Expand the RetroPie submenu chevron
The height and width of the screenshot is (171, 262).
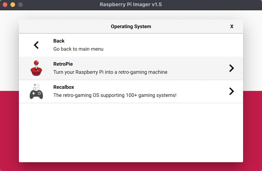[231, 68]
